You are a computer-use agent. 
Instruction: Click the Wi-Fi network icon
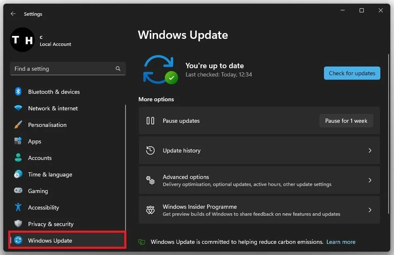click(18, 108)
